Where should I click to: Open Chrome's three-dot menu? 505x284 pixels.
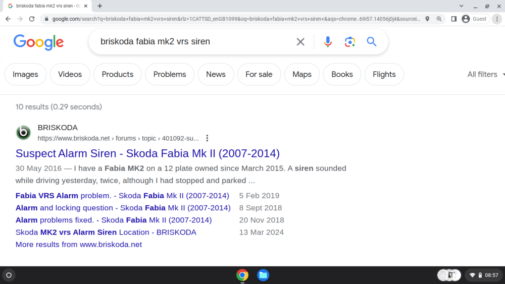click(497, 19)
